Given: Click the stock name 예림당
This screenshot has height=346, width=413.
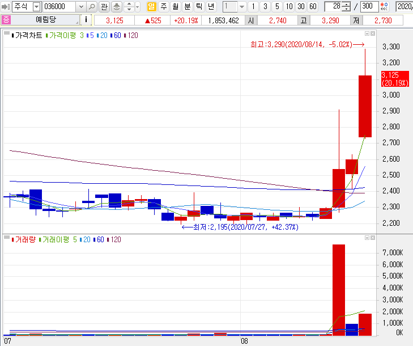Looking at the screenshot, I should click(46, 20).
